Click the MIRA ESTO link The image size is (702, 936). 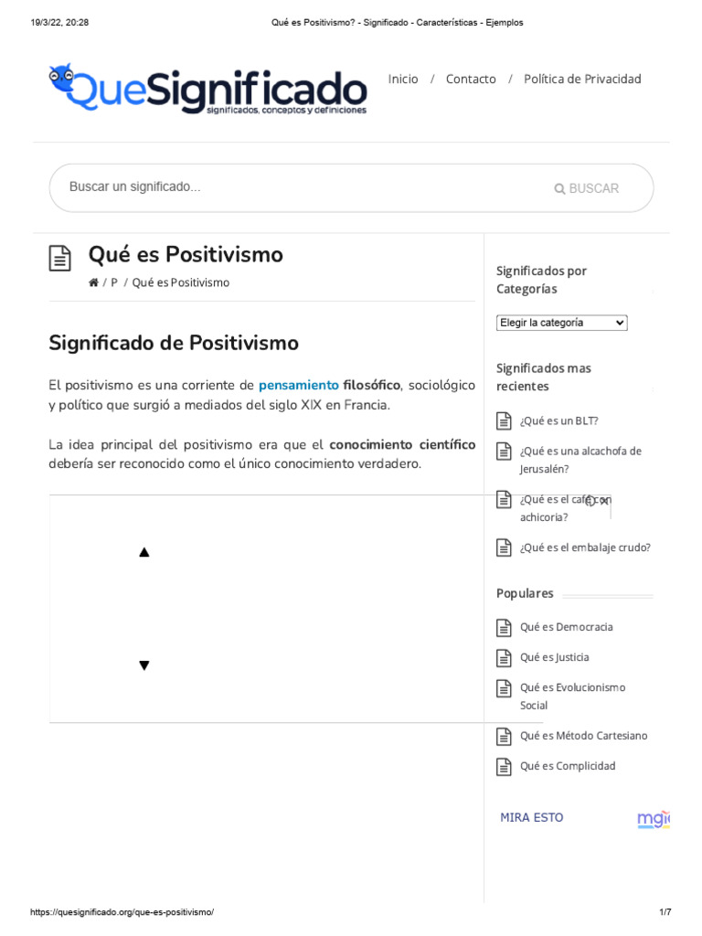[x=532, y=818]
